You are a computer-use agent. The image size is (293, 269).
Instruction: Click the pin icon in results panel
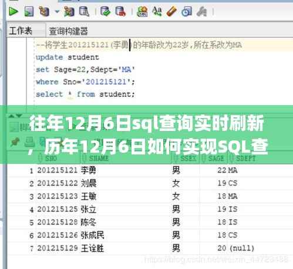point(15,142)
